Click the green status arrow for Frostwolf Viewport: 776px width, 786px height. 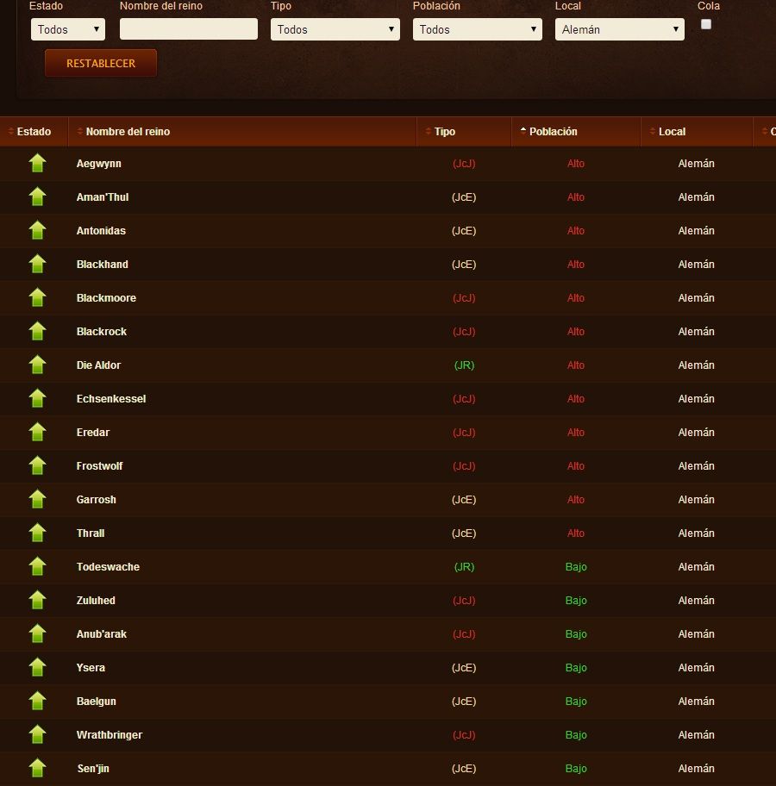click(38, 465)
